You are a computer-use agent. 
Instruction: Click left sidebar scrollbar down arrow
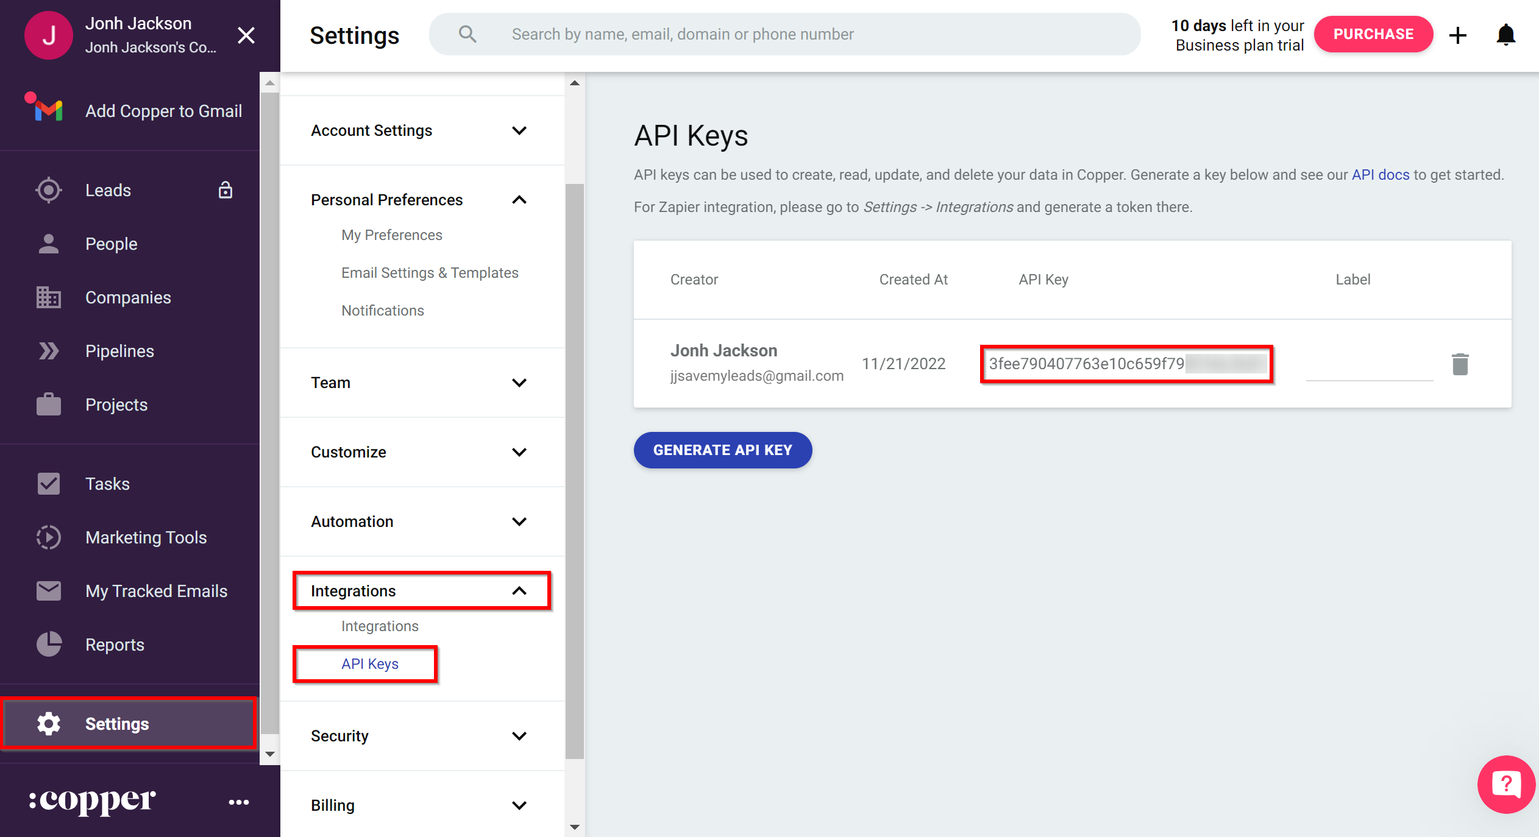click(269, 754)
